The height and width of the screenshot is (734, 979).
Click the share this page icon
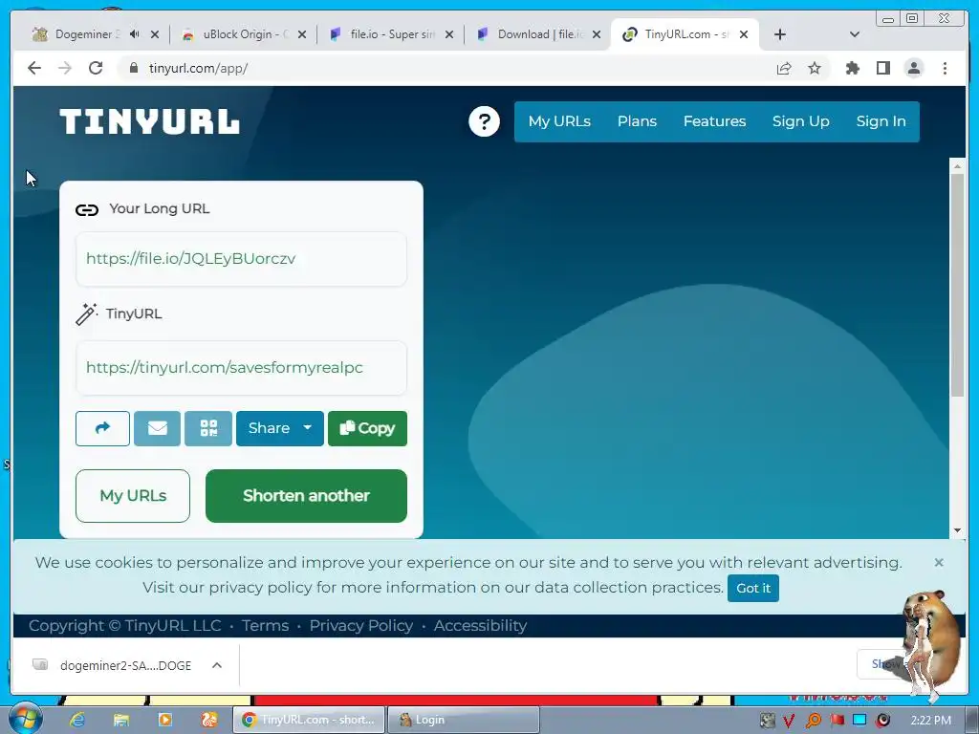[784, 68]
